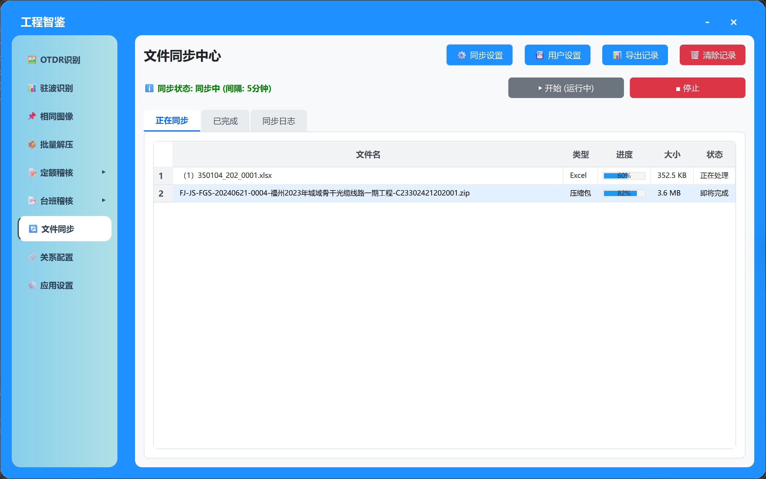
Task: Open 批量解压 from the sidebar
Action: pos(65,144)
